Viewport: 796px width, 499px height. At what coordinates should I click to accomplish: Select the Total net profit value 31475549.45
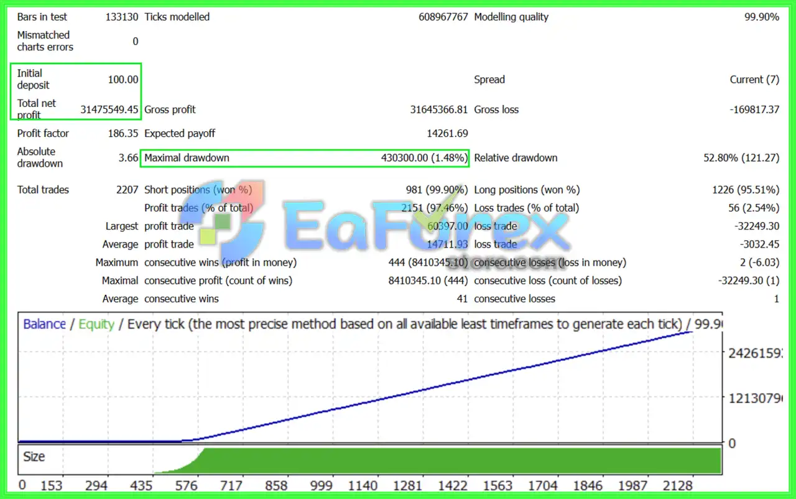coord(109,110)
